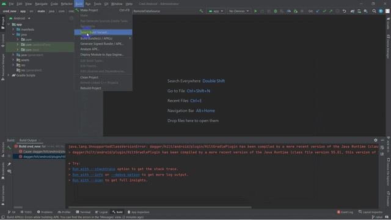Image resolution: width=391 pixels, height=220 pixels.
Task: Open the Resource Manager side panel
Action: [x=2, y=67]
